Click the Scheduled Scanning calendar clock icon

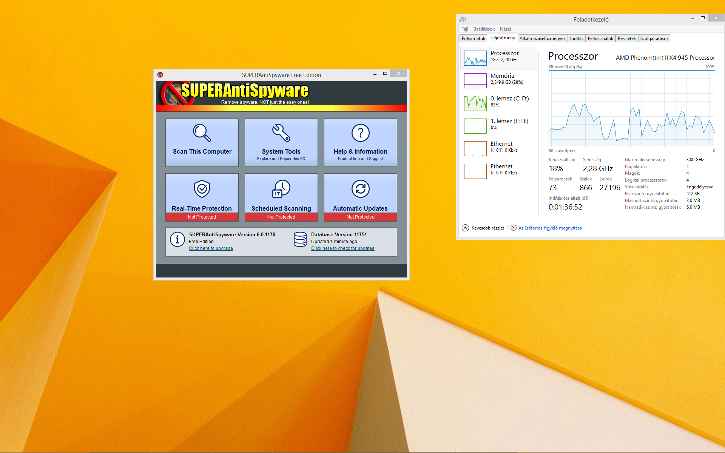(281, 189)
